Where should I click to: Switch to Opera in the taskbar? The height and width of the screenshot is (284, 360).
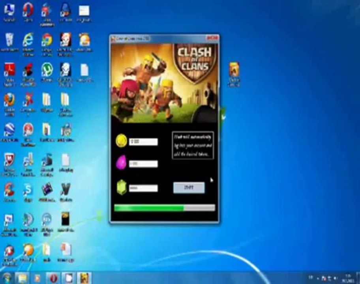(x=53, y=278)
